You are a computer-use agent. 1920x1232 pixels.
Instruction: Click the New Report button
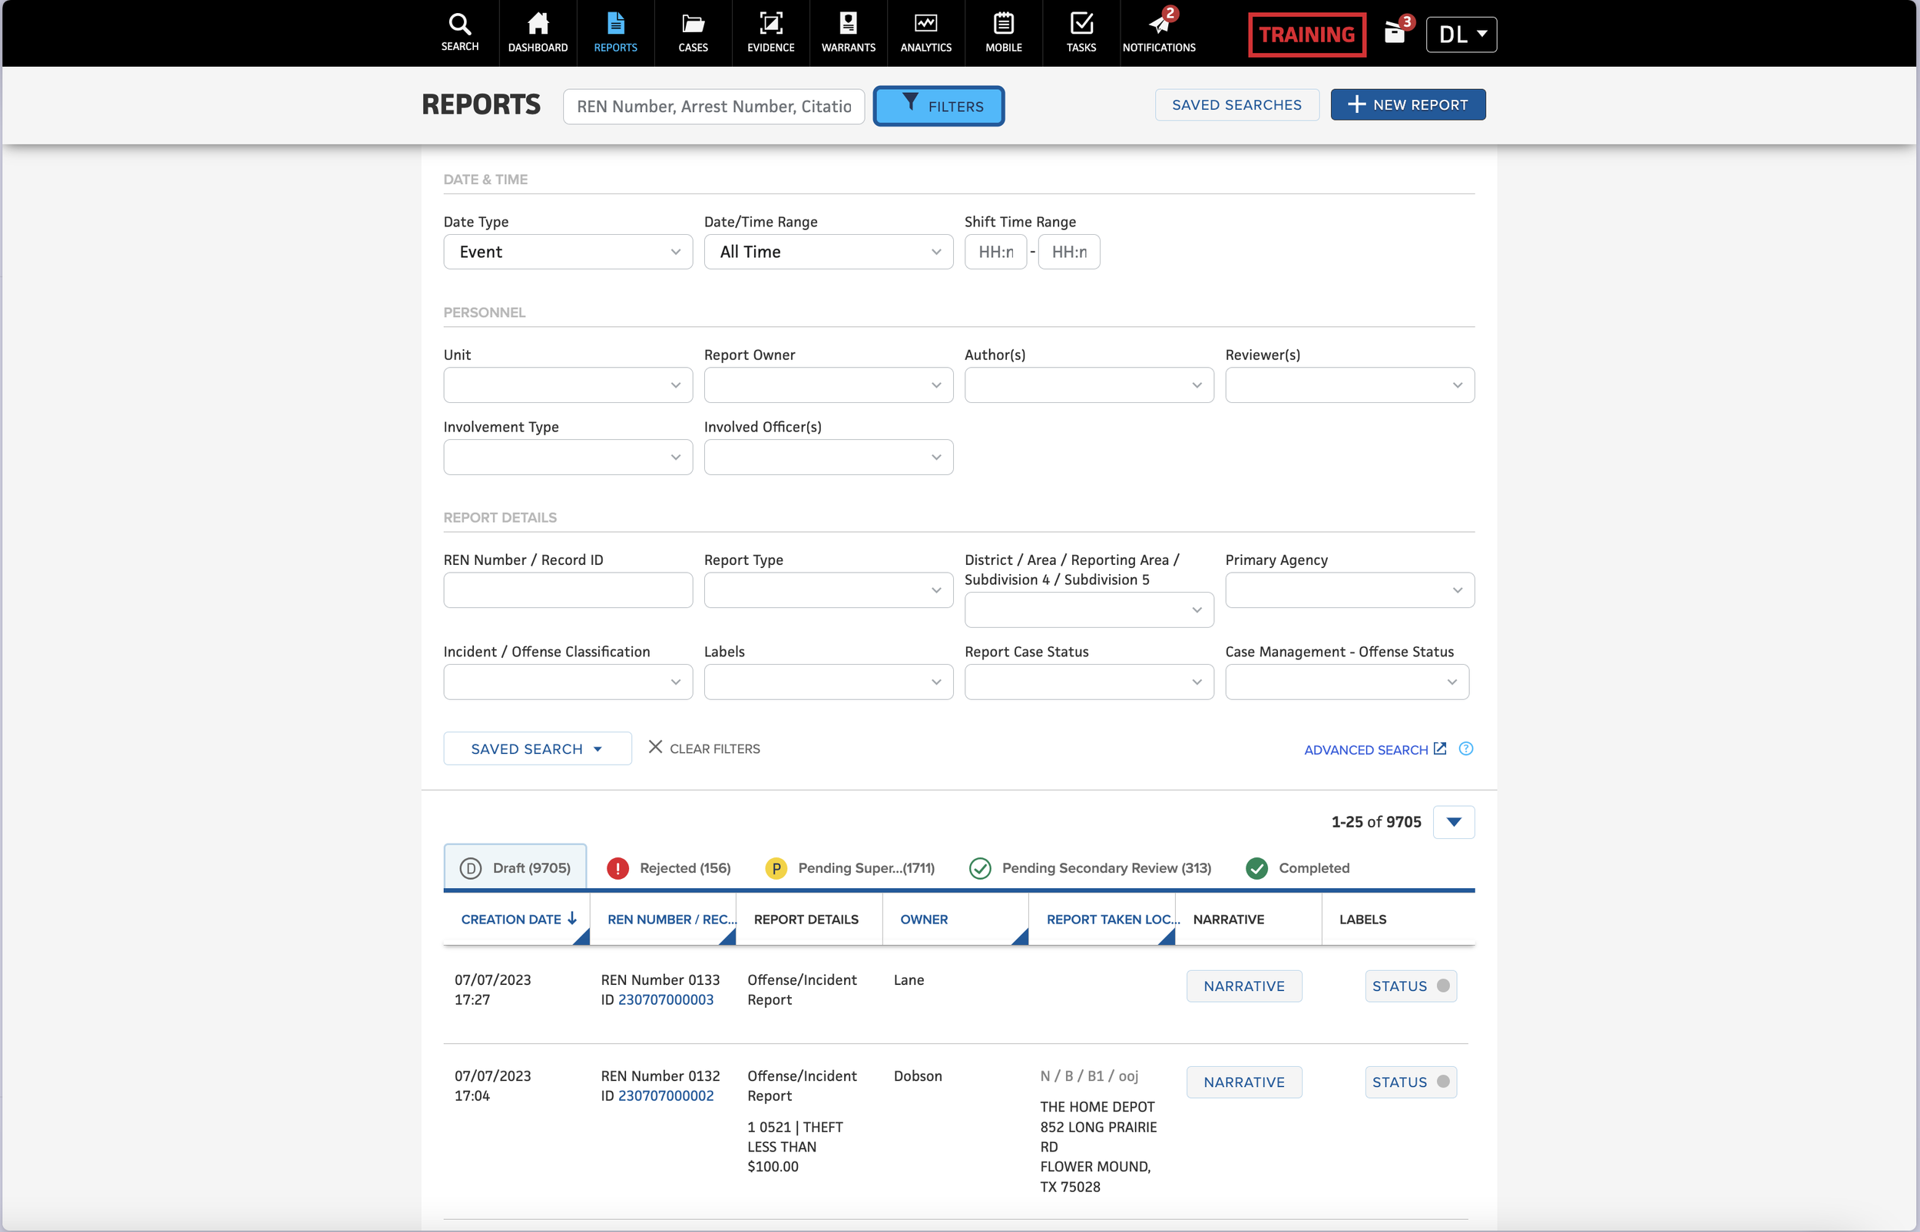tap(1407, 105)
